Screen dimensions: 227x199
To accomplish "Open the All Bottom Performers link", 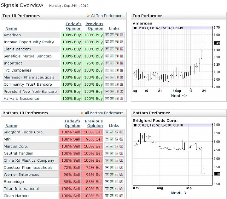I will [104, 113].
